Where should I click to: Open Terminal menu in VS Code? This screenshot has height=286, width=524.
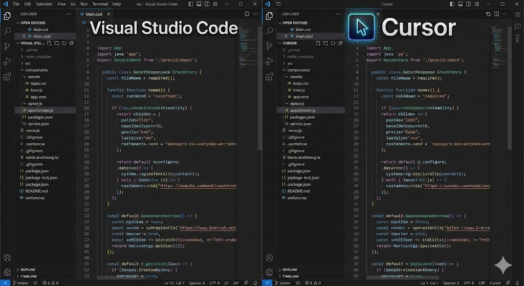[100, 4]
